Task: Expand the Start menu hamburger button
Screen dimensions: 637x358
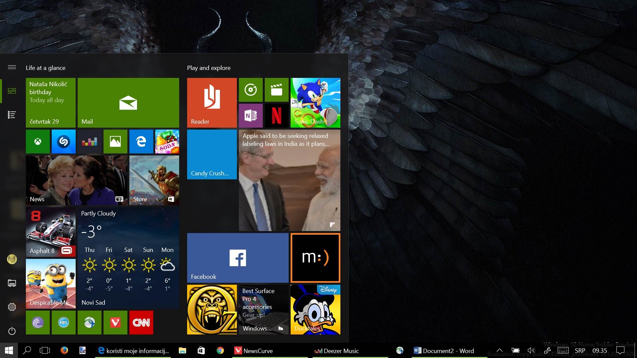Action: (x=12, y=67)
